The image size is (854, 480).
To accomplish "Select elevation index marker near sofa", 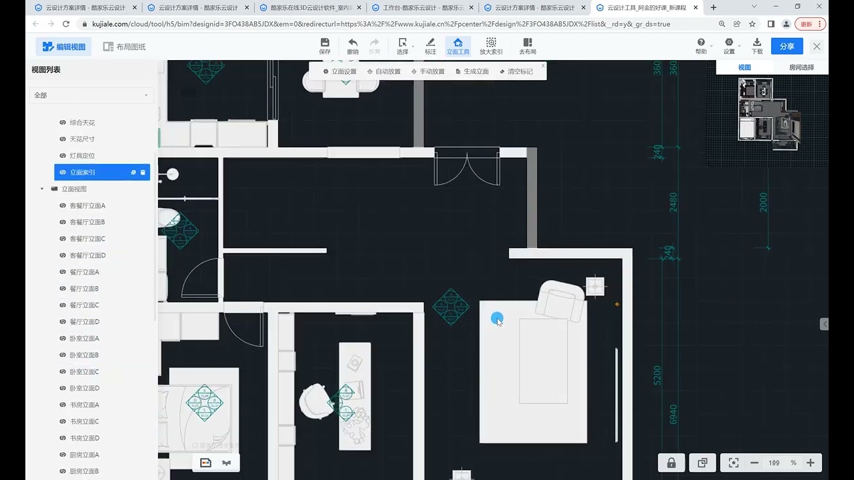I will 451,307.
